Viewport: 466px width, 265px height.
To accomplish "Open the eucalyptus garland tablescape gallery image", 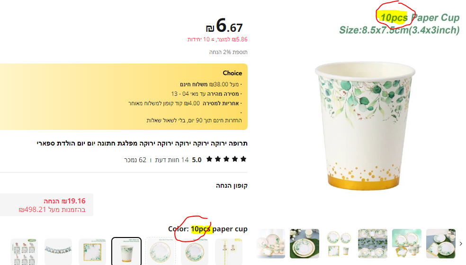I will (x=373, y=244).
